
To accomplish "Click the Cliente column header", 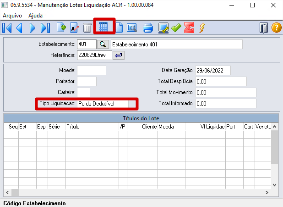I will click(142, 127).
